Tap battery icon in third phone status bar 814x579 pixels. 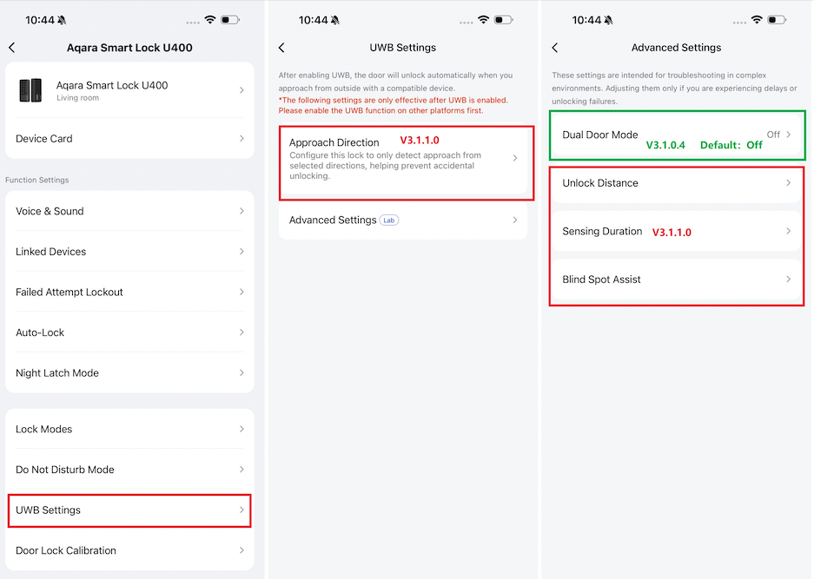(777, 20)
